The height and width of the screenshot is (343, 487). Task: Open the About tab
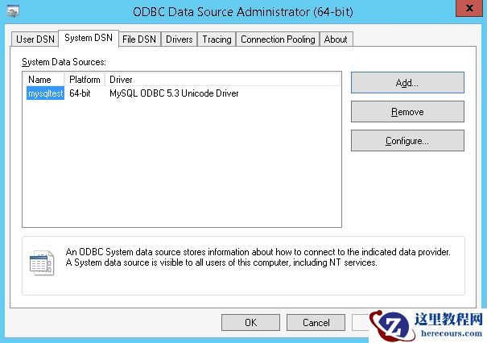336,39
